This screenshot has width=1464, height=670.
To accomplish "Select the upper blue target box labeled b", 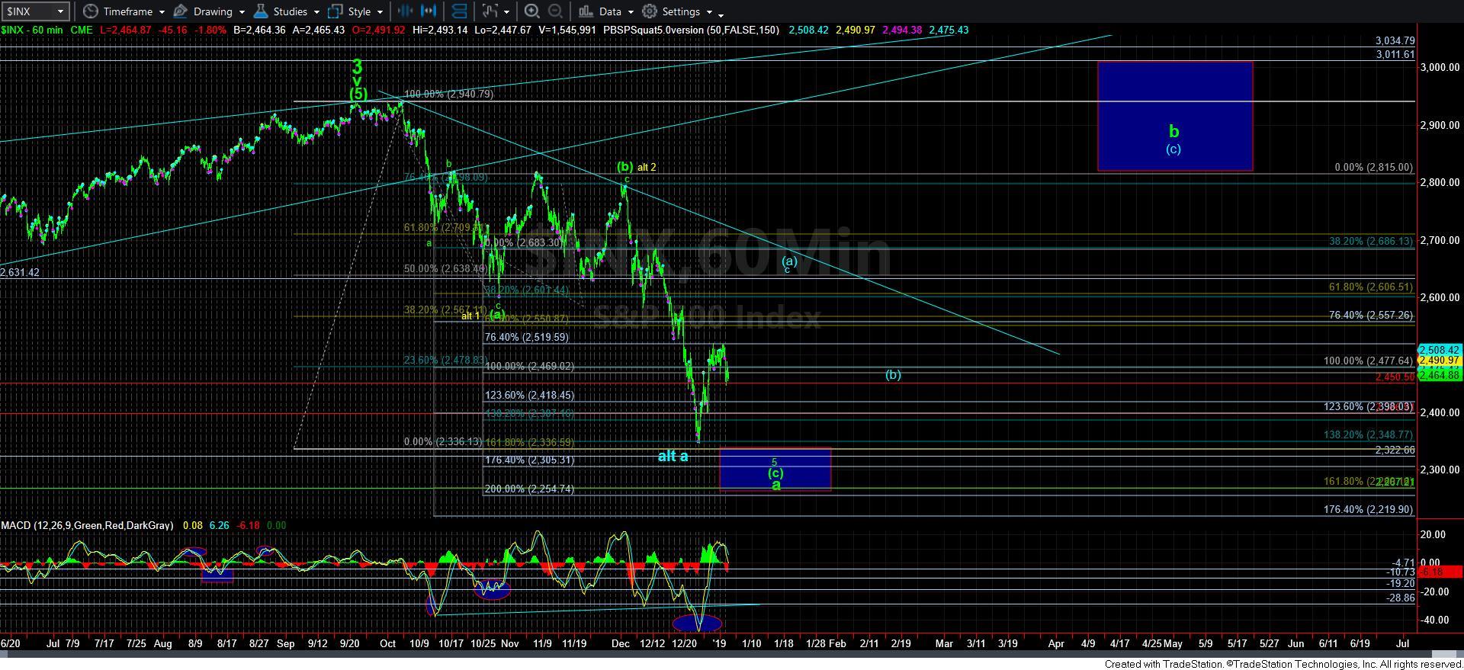I will (1175, 116).
